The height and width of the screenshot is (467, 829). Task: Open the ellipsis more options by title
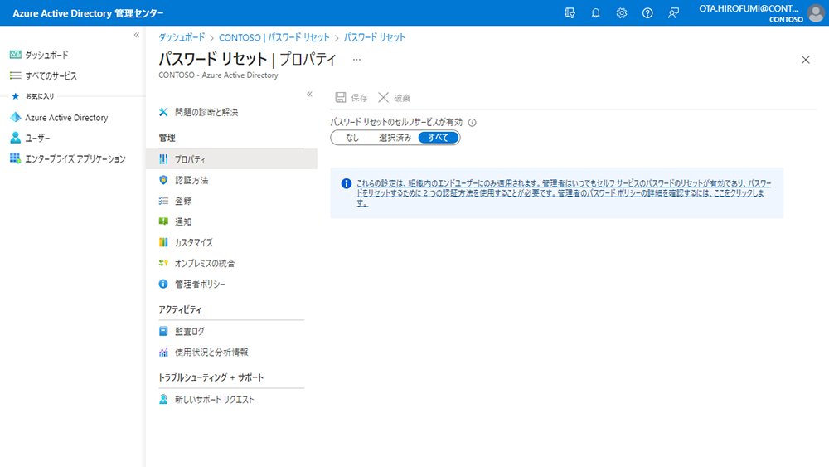pyautogui.click(x=356, y=59)
